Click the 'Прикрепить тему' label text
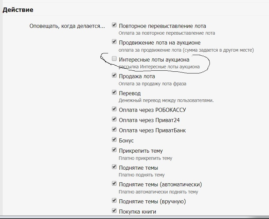This screenshot has height=219, width=269. 141,151
